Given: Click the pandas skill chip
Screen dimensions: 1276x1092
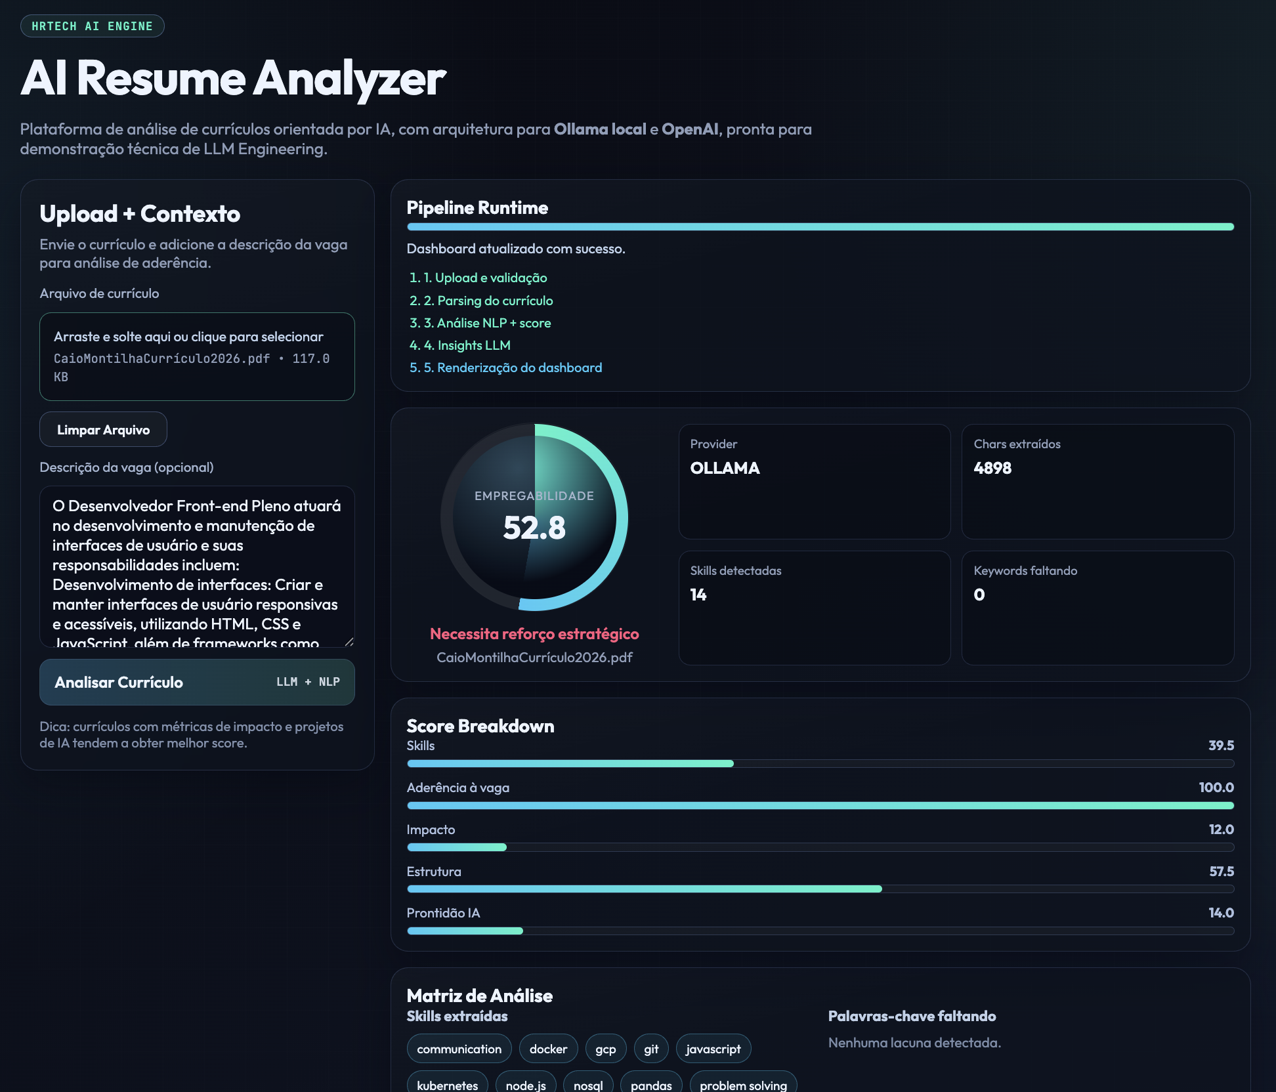Looking at the screenshot, I should point(650,1084).
